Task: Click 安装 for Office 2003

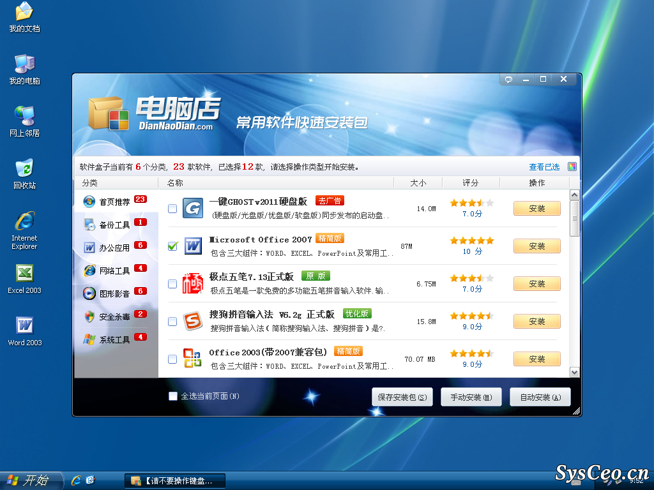Action: tap(536, 359)
